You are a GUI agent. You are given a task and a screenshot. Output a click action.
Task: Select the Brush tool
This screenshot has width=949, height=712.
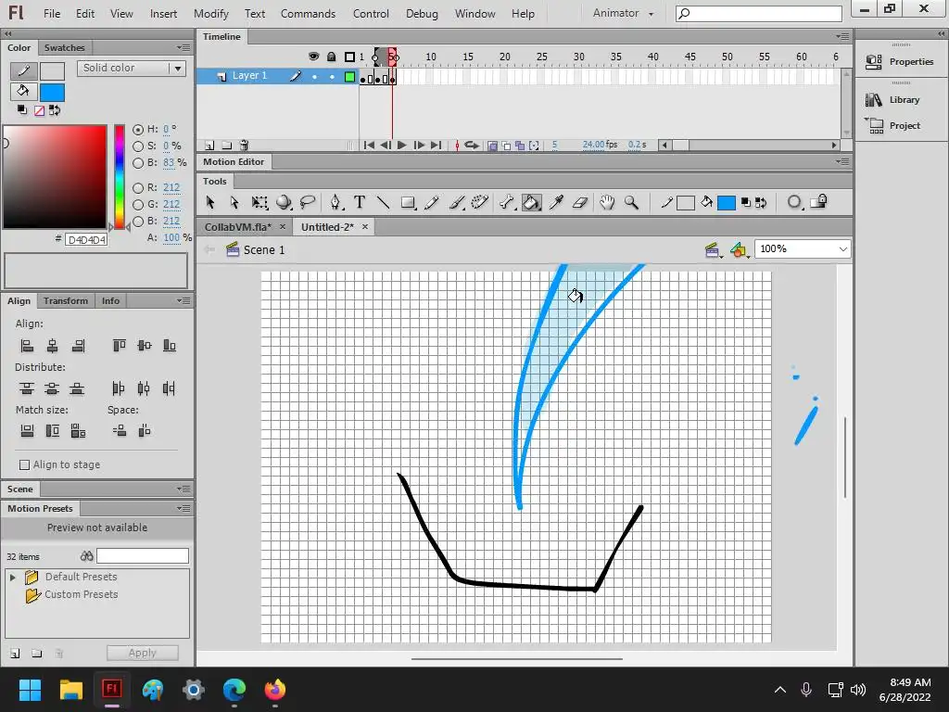tap(457, 202)
